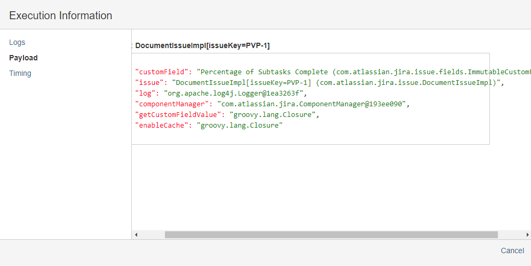Select the Payload tab
The height and width of the screenshot is (266, 531).
point(23,58)
